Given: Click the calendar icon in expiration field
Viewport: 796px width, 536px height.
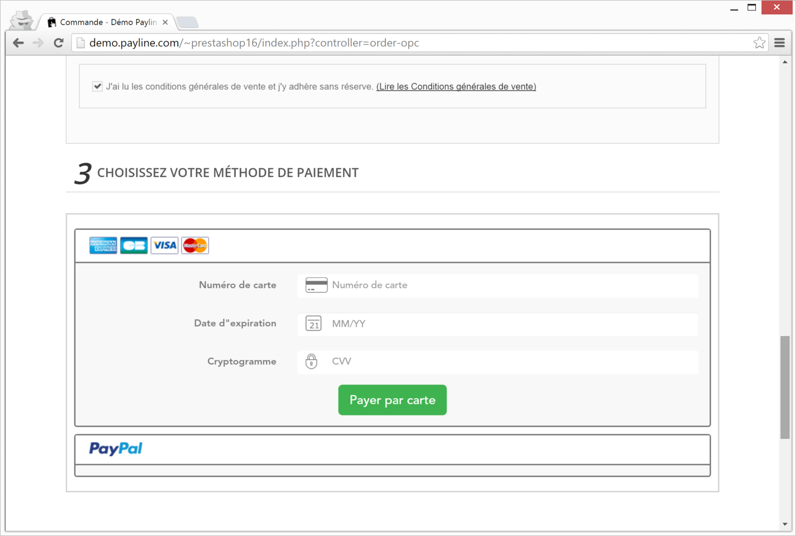Looking at the screenshot, I should click(x=314, y=324).
